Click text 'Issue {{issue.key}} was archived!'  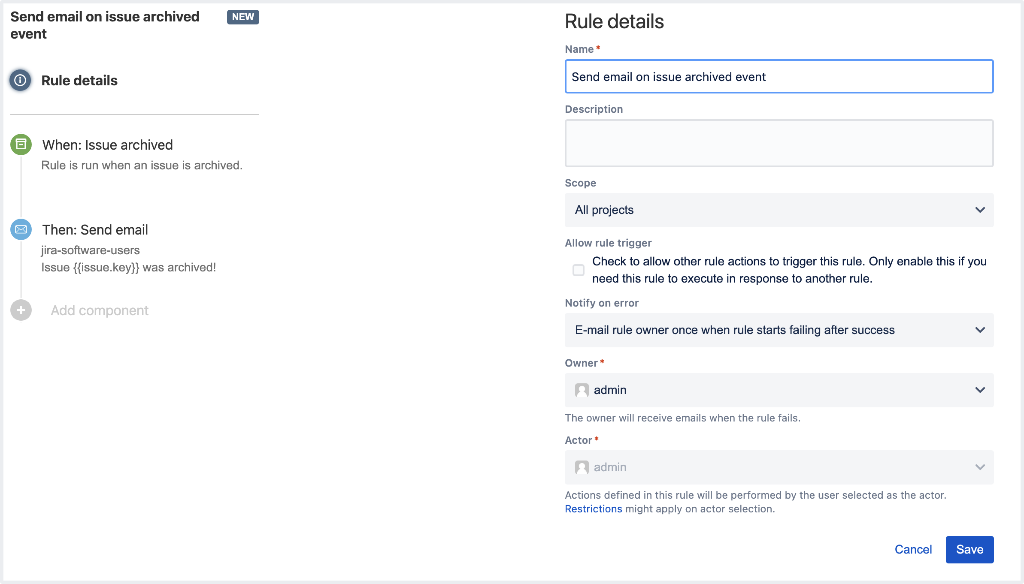click(129, 268)
